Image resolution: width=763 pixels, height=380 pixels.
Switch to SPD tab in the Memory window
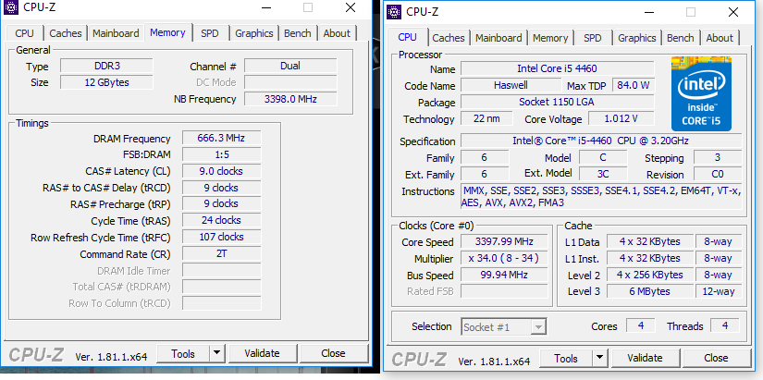210,33
